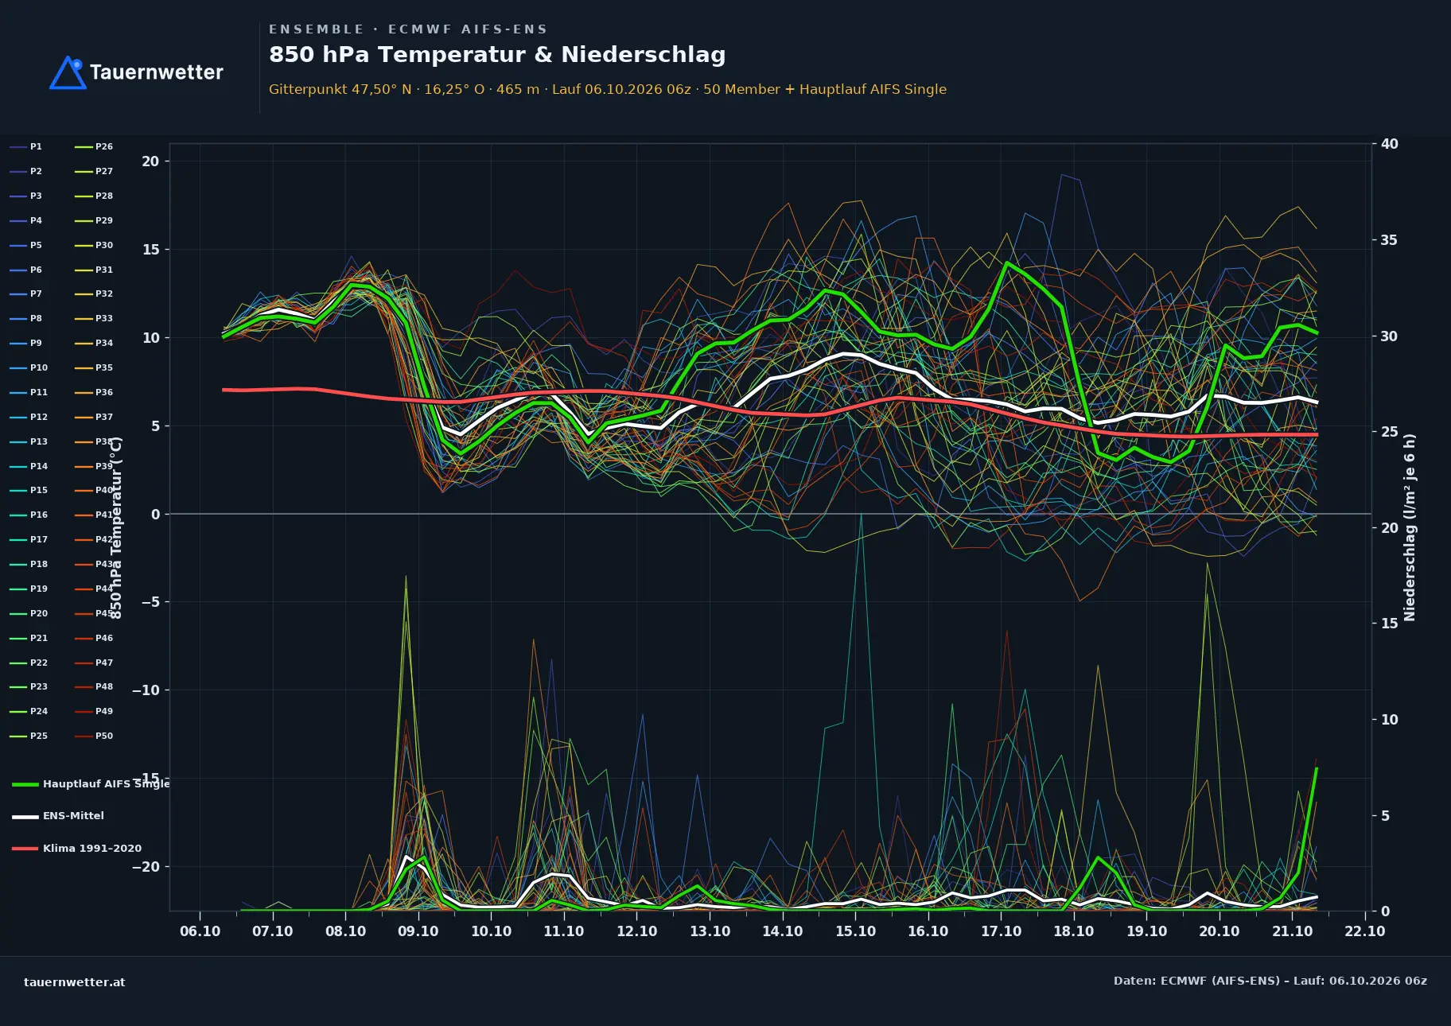Screen dimensions: 1451x1026
Task: Select the P26 legend entry
Action: (x=95, y=146)
